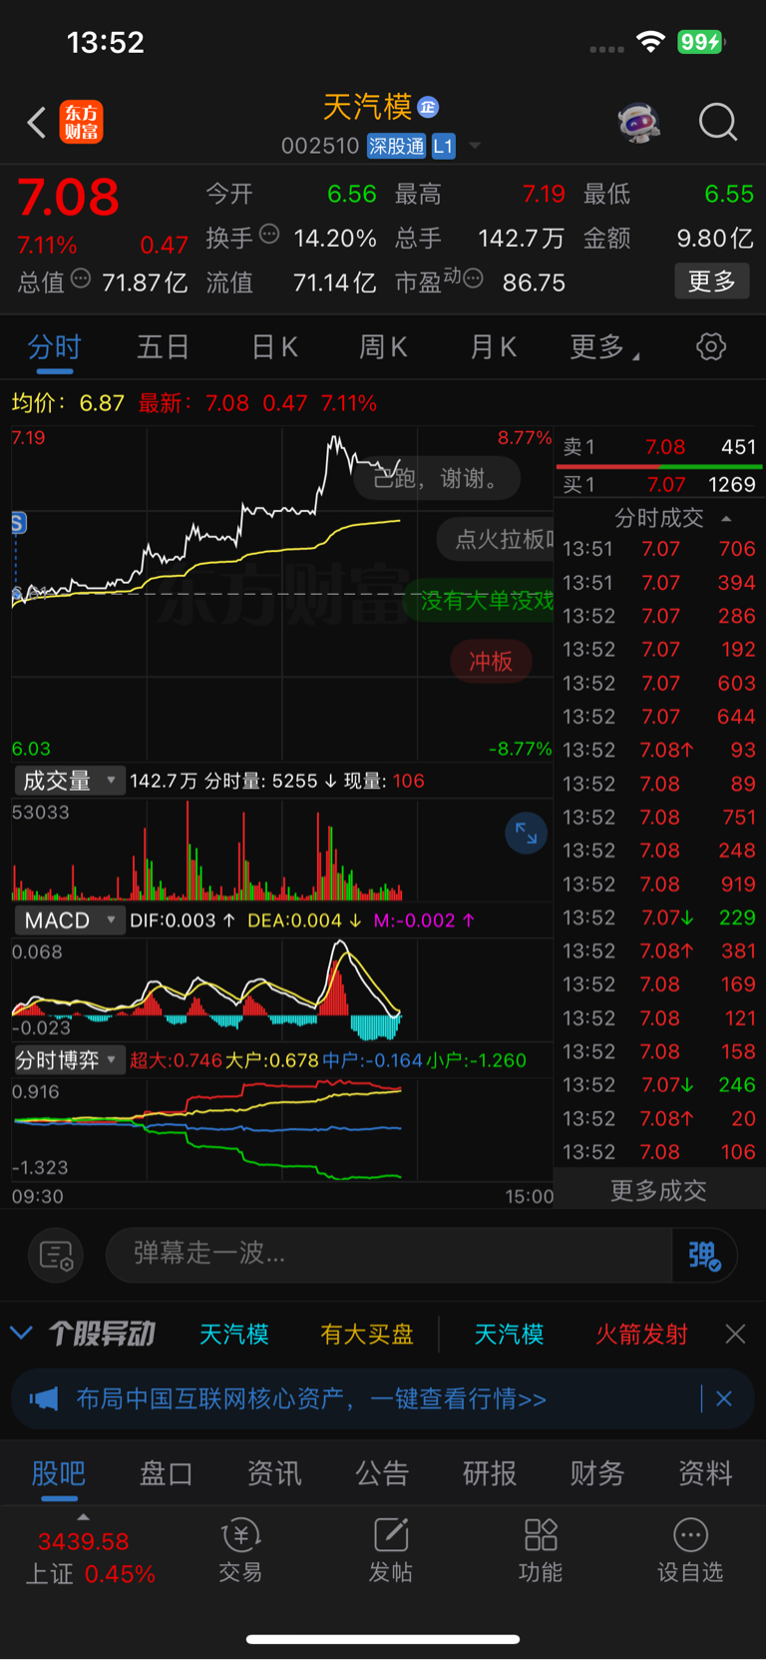Open 研报 tab

click(490, 1473)
